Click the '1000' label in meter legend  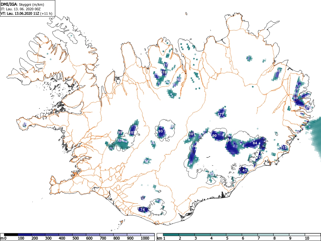click(x=145, y=238)
